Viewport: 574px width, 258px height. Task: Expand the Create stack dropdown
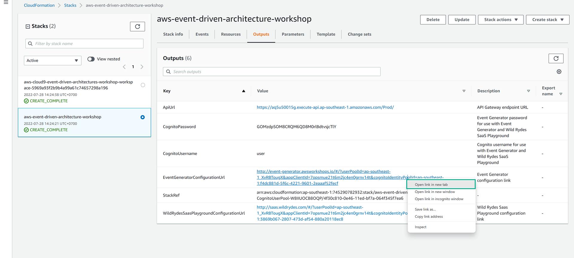pos(548,20)
